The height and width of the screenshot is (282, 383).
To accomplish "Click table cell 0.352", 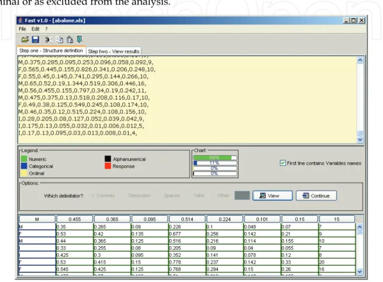I will click(x=187, y=255).
